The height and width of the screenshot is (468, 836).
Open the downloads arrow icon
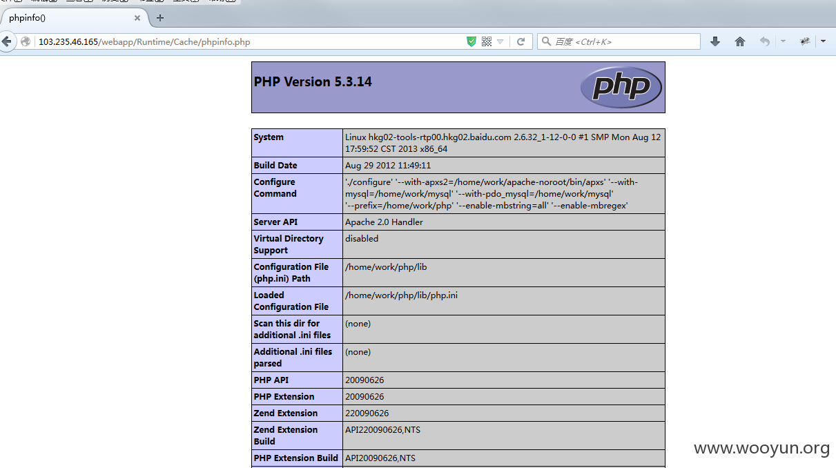pyautogui.click(x=715, y=41)
